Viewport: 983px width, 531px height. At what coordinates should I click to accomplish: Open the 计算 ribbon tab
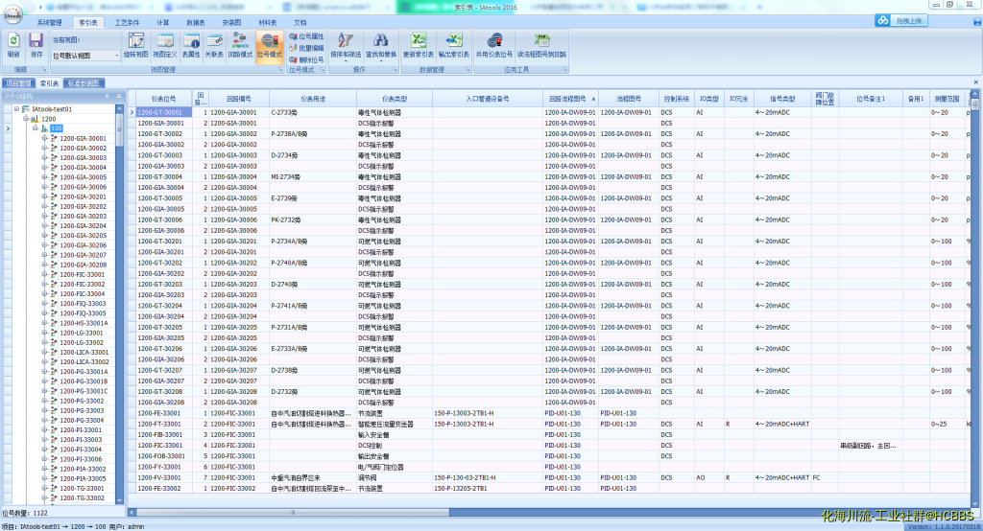(163, 23)
